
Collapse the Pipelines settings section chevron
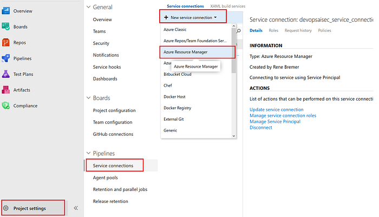pos(88,153)
